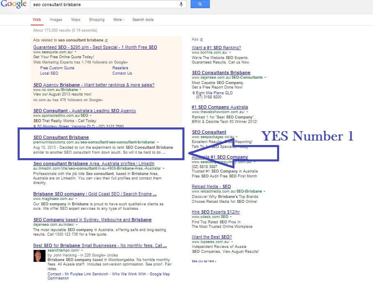Open dropdown arrow next to thewebshowroom.com.au
The height and width of the screenshot is (286, 373).
click(x=247, y=112)
